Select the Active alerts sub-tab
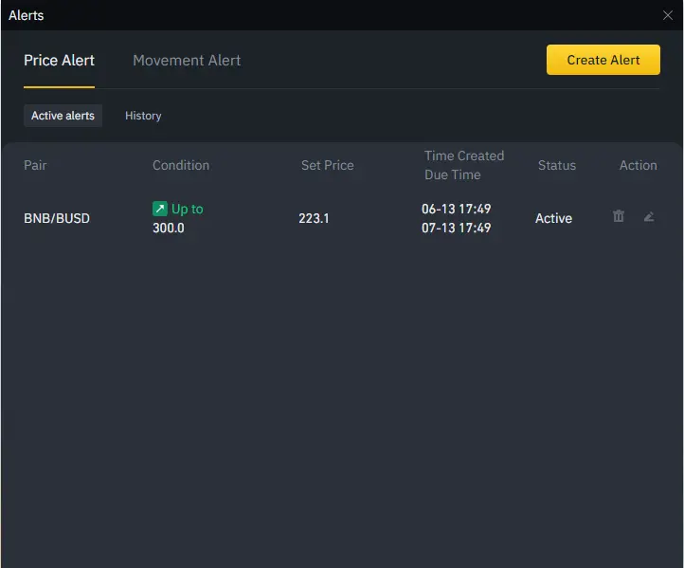The width and height of the screenshot is (684, 568). click(x=63, y=116)
